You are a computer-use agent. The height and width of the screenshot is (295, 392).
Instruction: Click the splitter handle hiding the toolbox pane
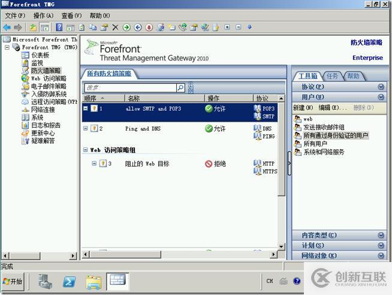click(x=290, y=164)
